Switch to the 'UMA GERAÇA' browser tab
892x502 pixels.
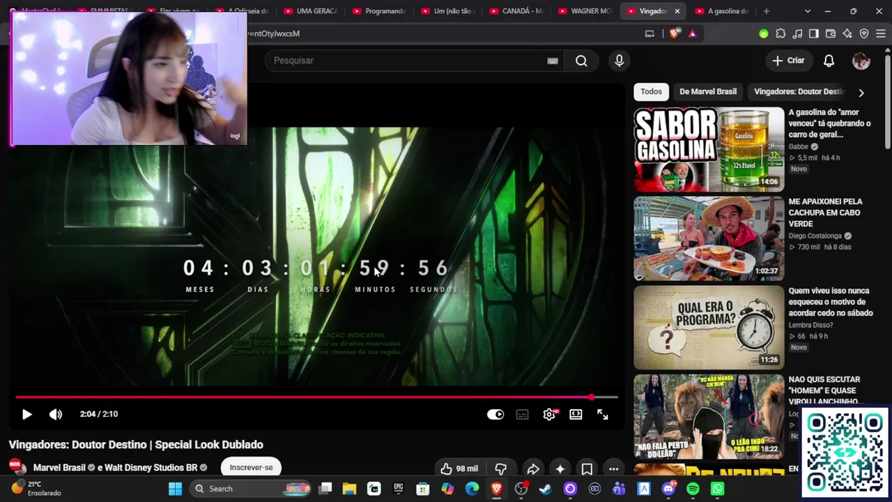tap(309, 11)
